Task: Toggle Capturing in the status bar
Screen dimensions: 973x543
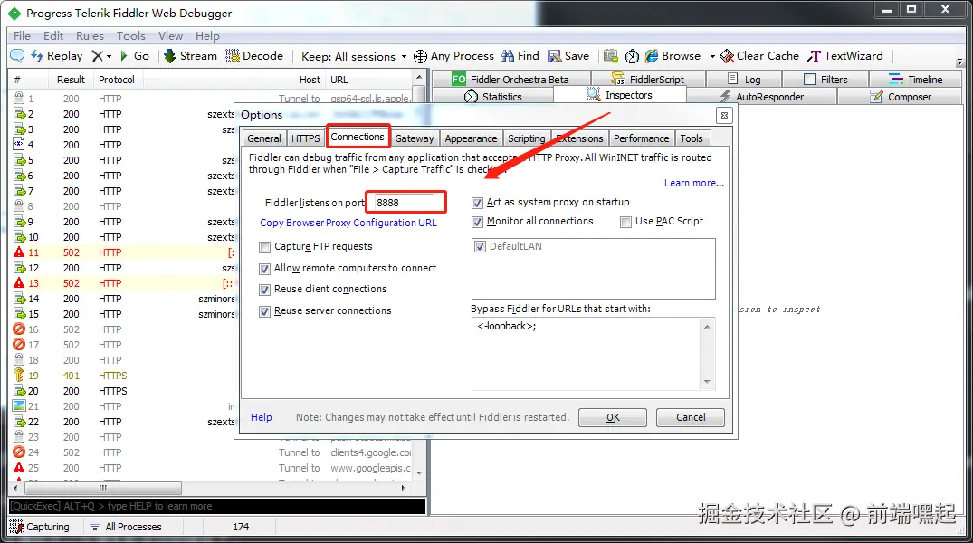Action: (x=40, y=527)
